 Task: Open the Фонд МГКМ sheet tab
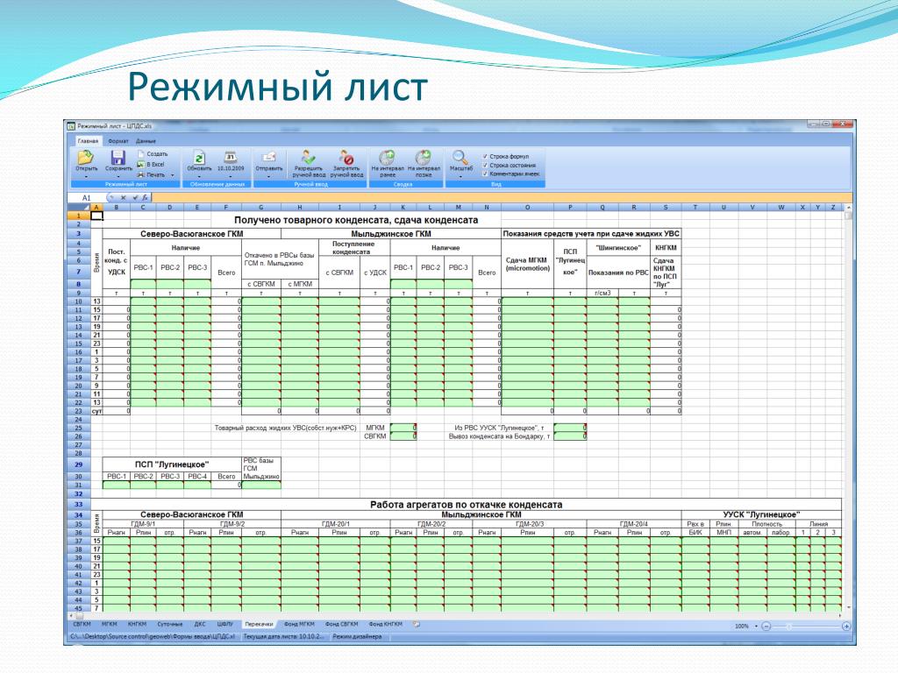(299, 624)
